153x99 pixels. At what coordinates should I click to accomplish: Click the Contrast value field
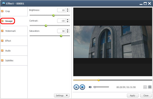tap(61, 21)
